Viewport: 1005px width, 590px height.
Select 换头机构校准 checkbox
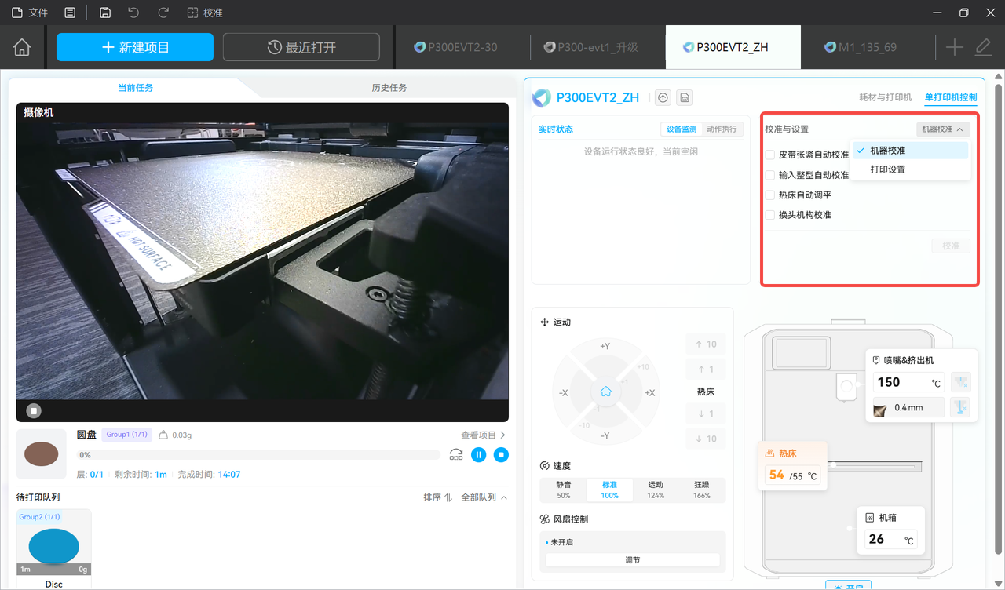pos(770,214)
